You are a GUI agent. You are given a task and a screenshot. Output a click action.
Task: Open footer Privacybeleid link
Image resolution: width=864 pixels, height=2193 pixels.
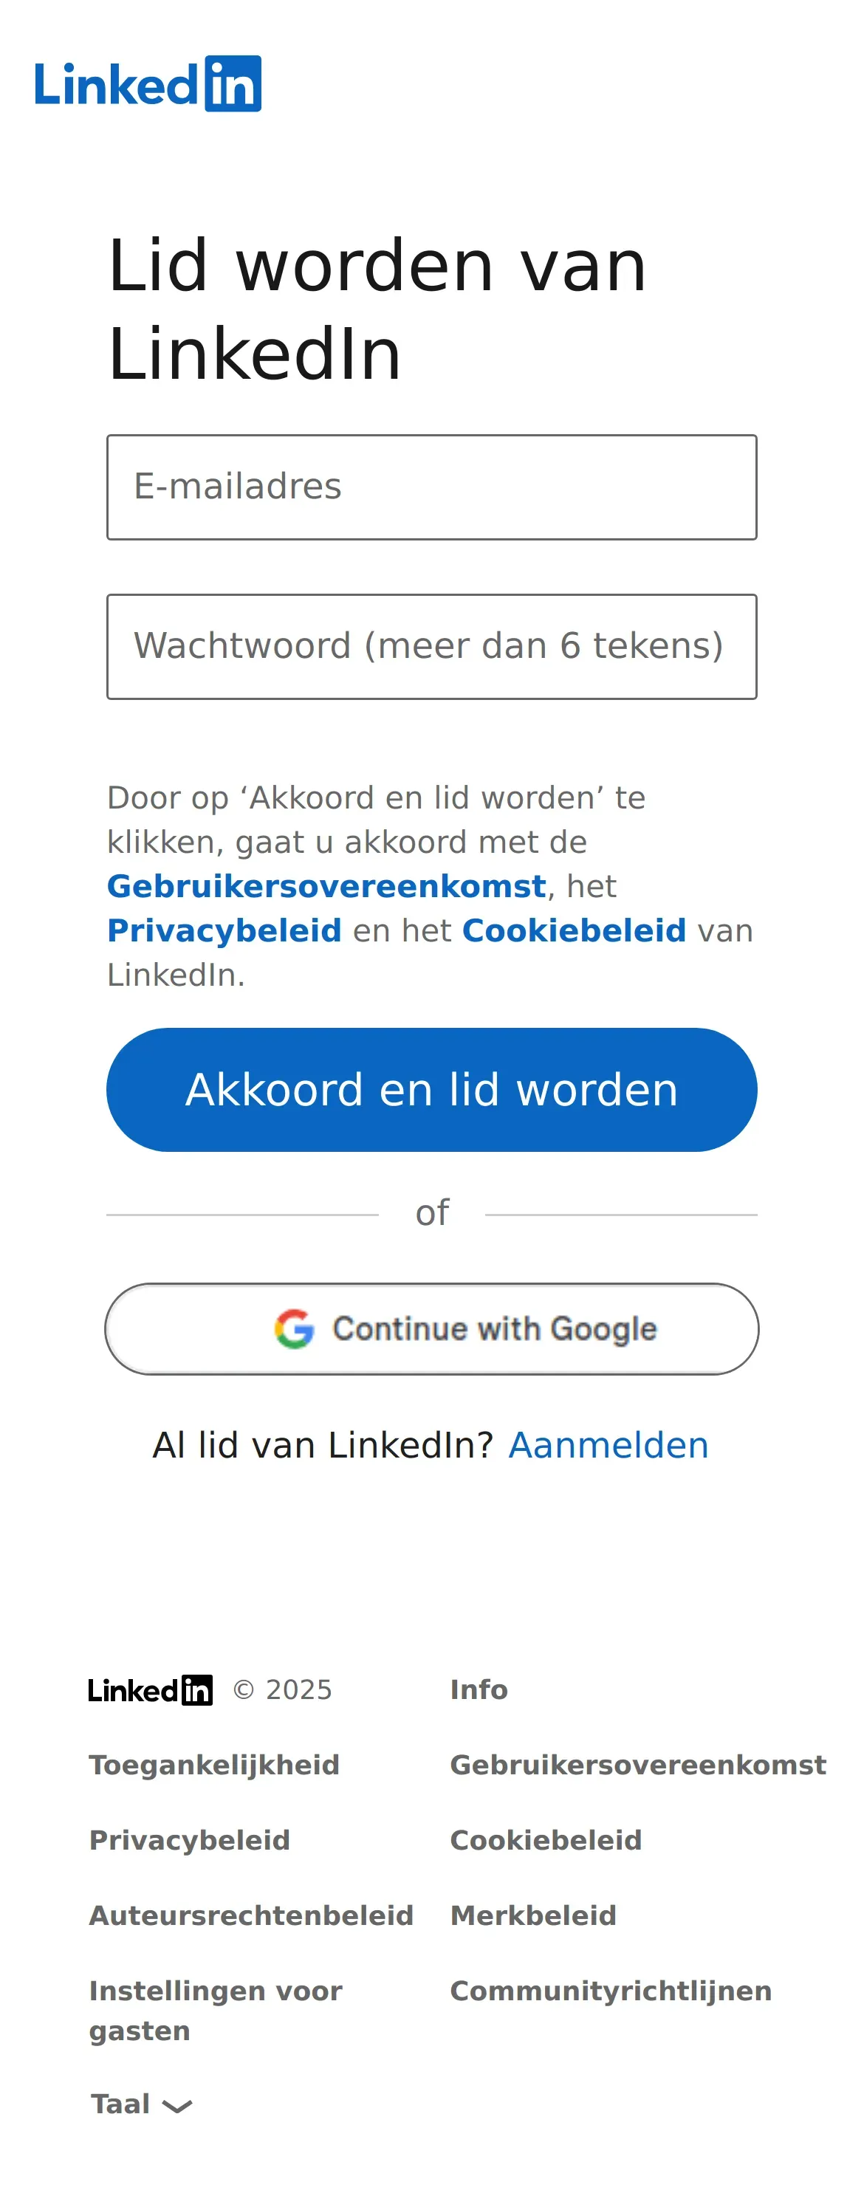coord(190,1840)
